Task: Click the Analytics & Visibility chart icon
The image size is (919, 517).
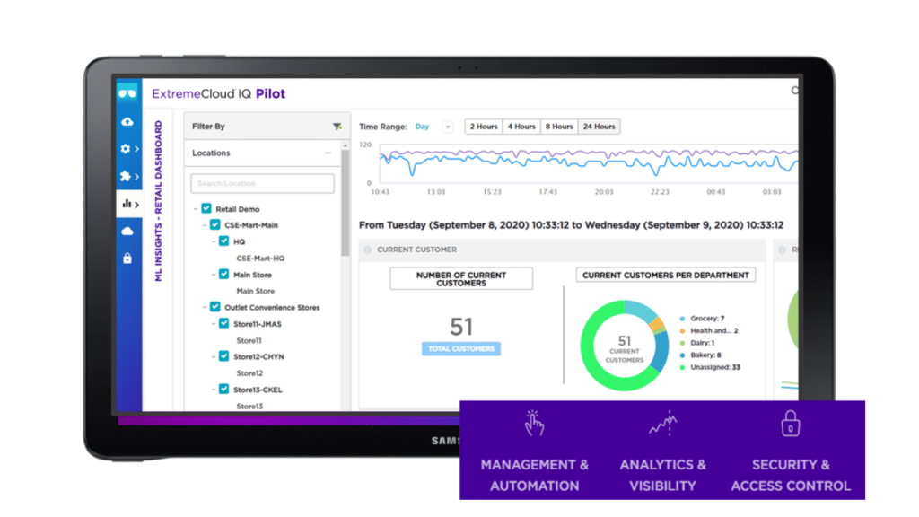Action: [x=663, y=424]
